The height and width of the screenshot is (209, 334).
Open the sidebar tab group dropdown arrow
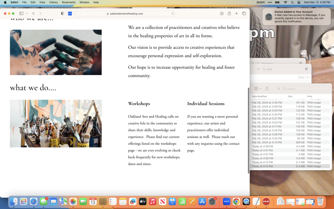pos(26,14)
